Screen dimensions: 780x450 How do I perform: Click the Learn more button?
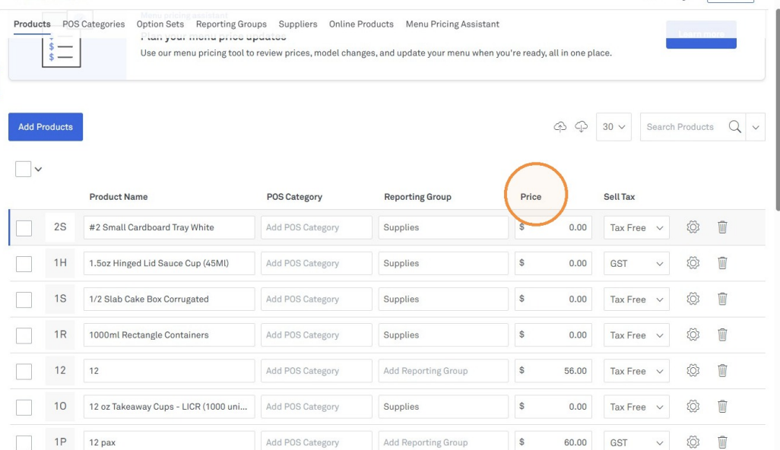coord(701,34)
